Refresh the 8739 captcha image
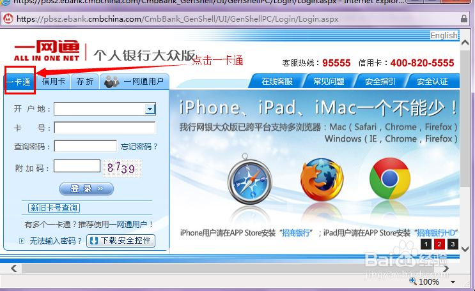Image resolution: width=475 pixels, height=291 pixels. click(121, 168)
